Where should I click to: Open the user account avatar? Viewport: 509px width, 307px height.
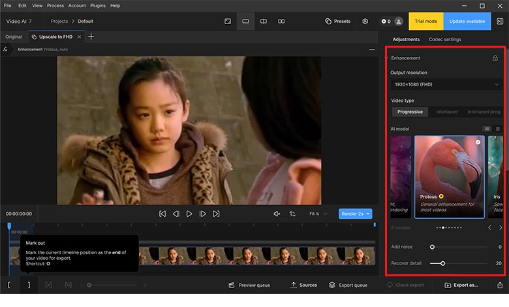[x=399, y=22]
